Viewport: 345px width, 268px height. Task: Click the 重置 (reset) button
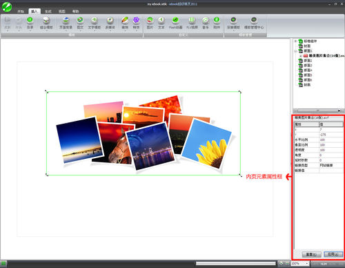point(311,254)
